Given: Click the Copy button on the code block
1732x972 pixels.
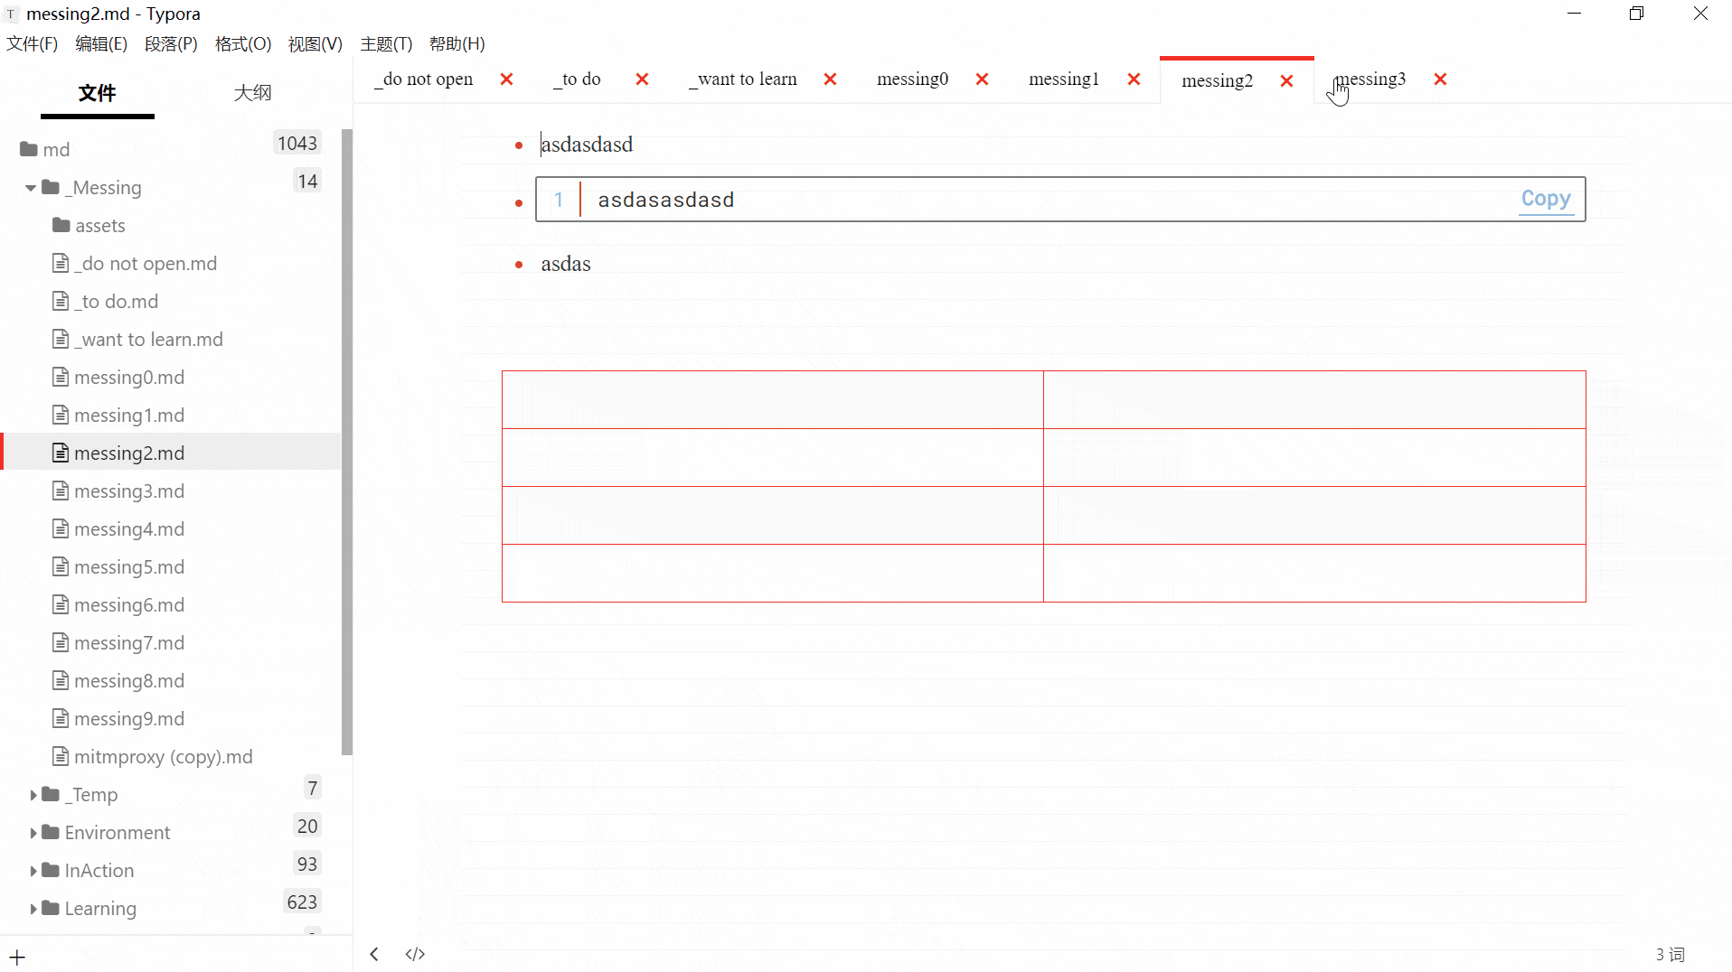Looking at the screenshot, I should tap(1546, 199).
